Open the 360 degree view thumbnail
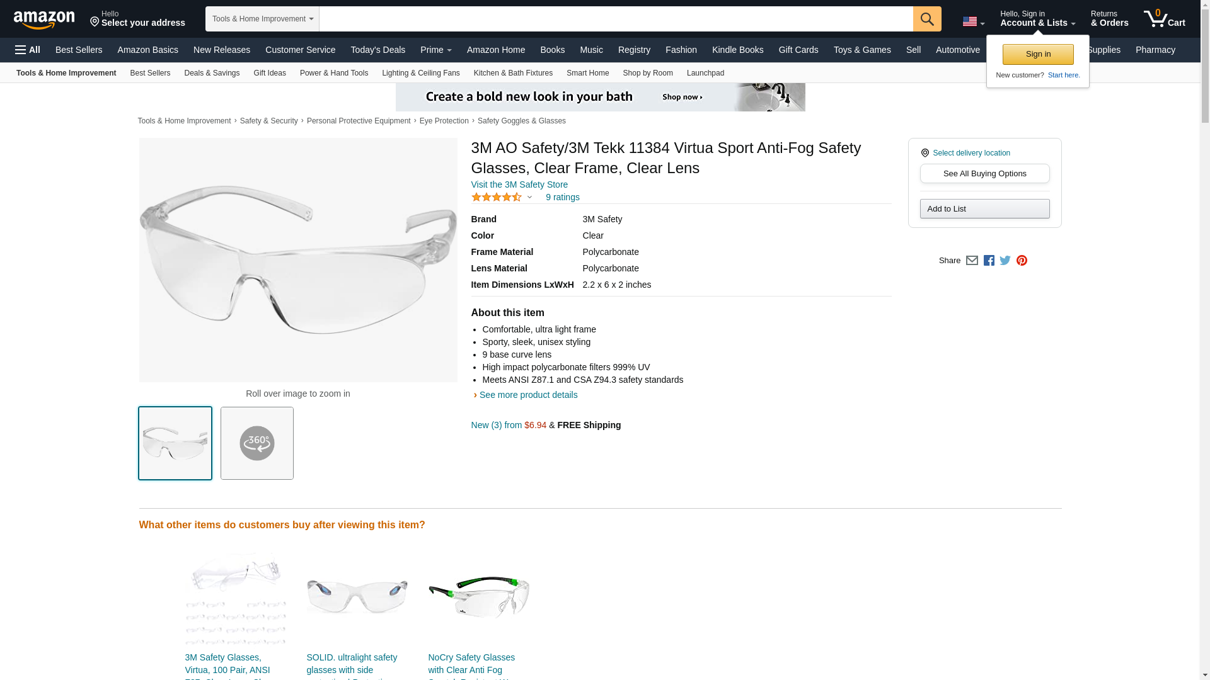Screen dimensions: 1210x680 [x=256, y=443]
